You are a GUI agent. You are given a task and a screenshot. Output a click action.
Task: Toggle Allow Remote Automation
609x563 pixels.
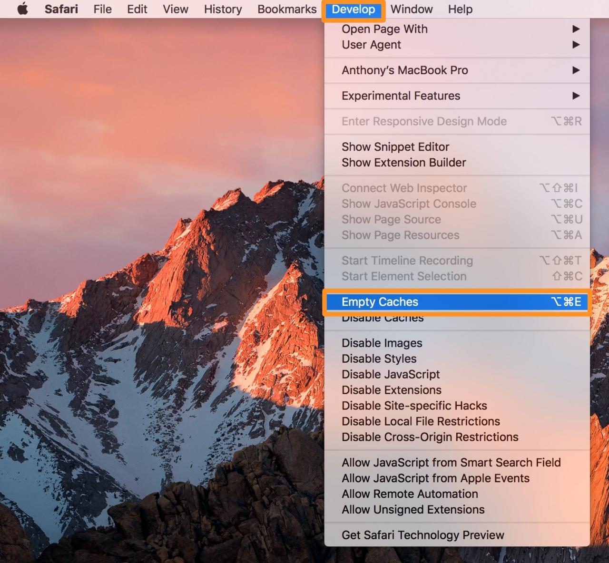click(409, 494)
